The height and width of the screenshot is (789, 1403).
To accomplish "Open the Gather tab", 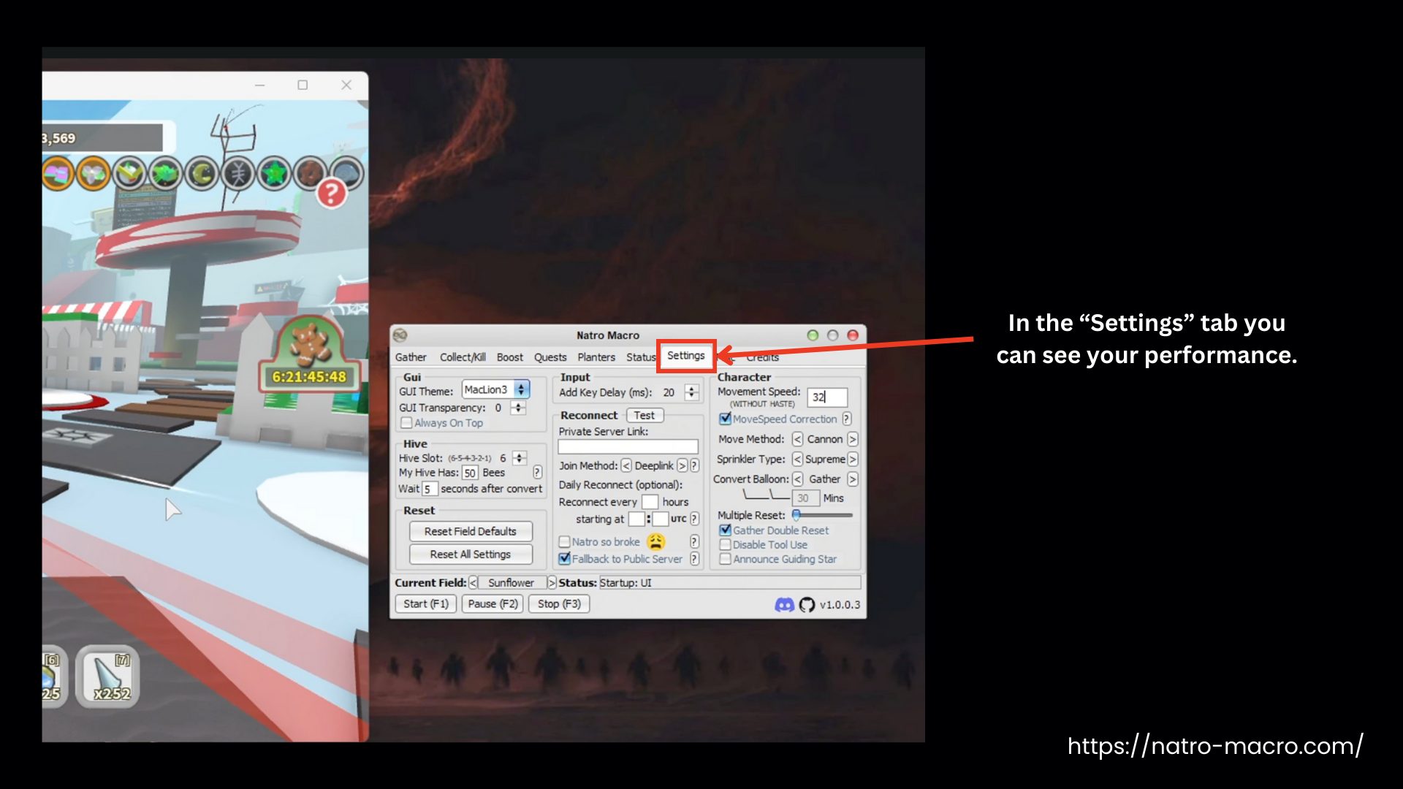I will tap(411, 357).
